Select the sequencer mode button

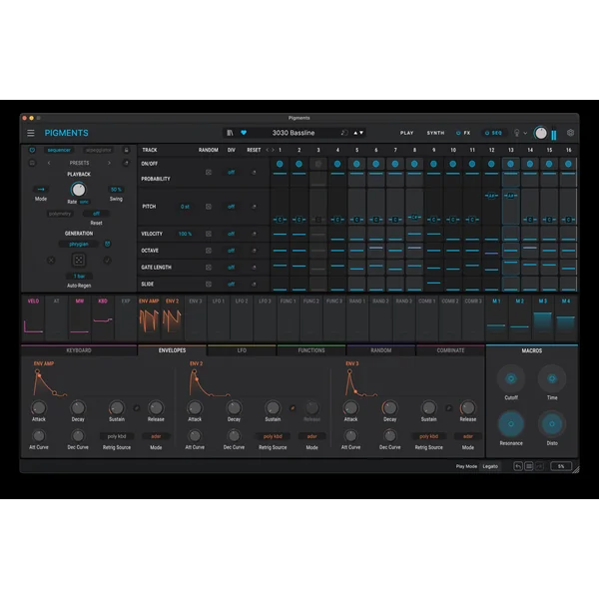[59, 150]
